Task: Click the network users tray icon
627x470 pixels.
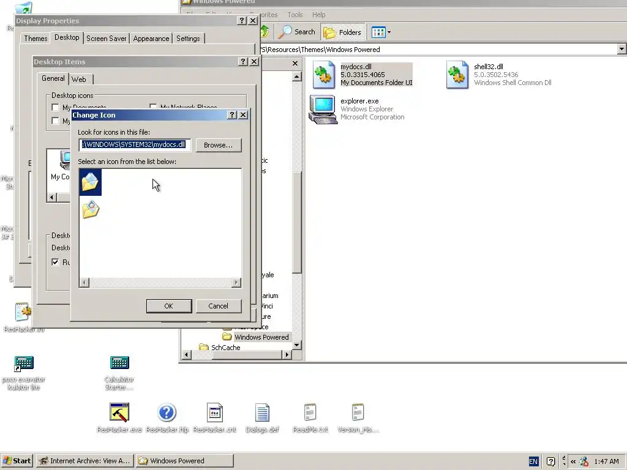Action: coord(584,461)
